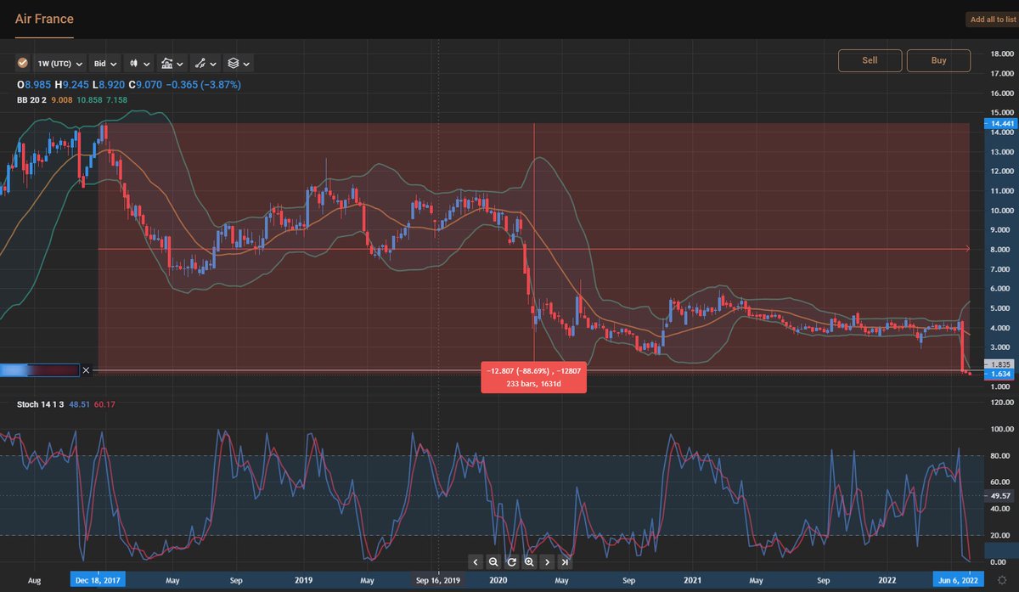Pan chart left with the back arrow
The image size is (1019, 592).
tap(476, 561)
